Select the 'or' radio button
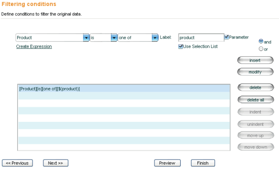This screenshot has height=169, width=279. point(261,48)
